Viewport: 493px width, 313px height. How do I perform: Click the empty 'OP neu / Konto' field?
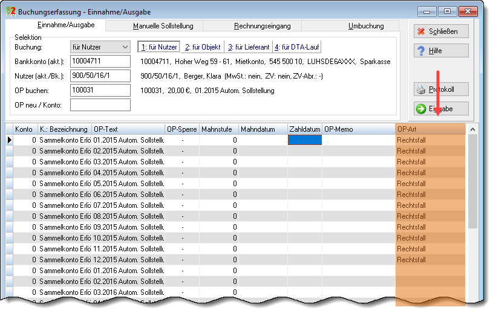point(100,105)
